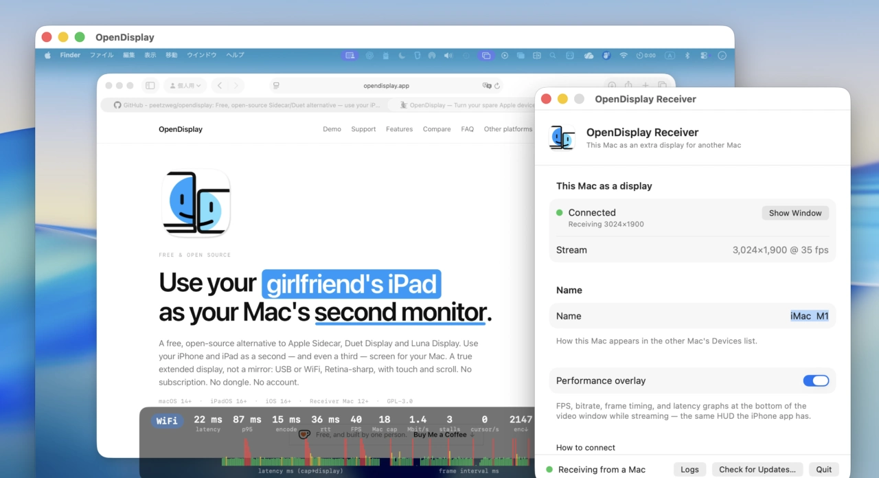879x478 pixels.
Task: Click the AirDrop-style broadcast icon in menu bar
Action: 432,56
